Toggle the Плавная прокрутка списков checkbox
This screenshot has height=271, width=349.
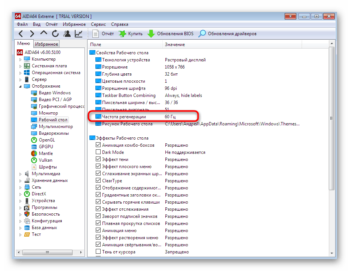click(x=98, y=223)
